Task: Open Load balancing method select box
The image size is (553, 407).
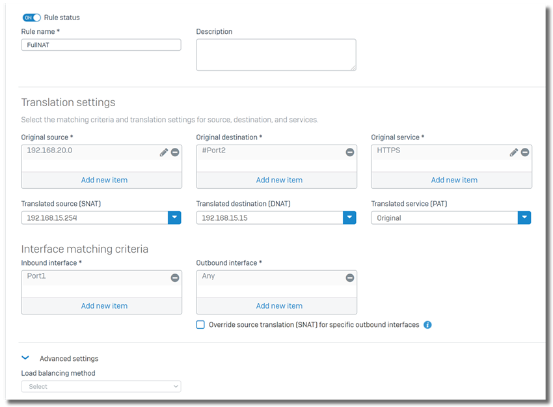Action: tap(101, 387)
